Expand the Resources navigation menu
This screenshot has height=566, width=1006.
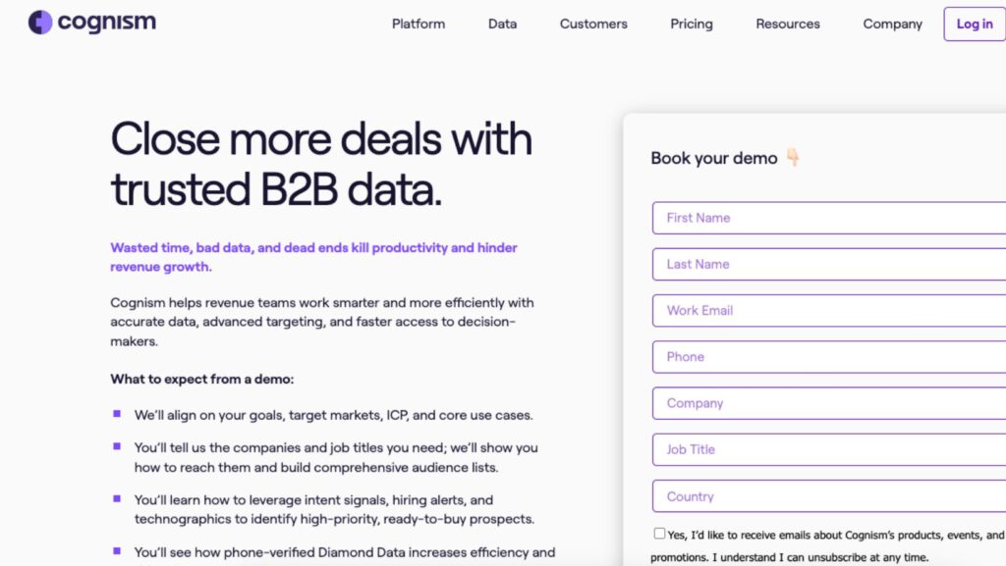pos(788,24)
